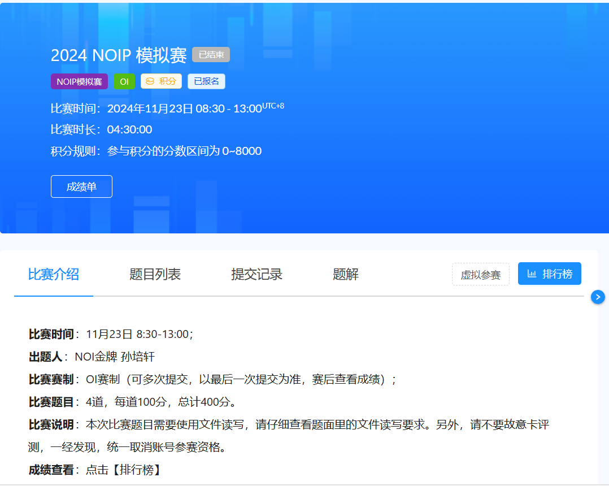This screenshot has height=486, width=609.
Task: Open the 成绩单 score report
Action: pos(81,186)
